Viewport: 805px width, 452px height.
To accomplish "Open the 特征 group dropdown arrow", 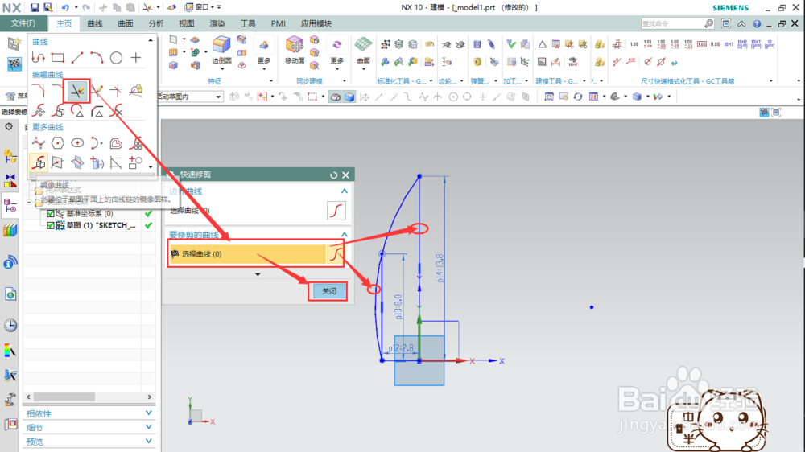I will tap(271, 81).
